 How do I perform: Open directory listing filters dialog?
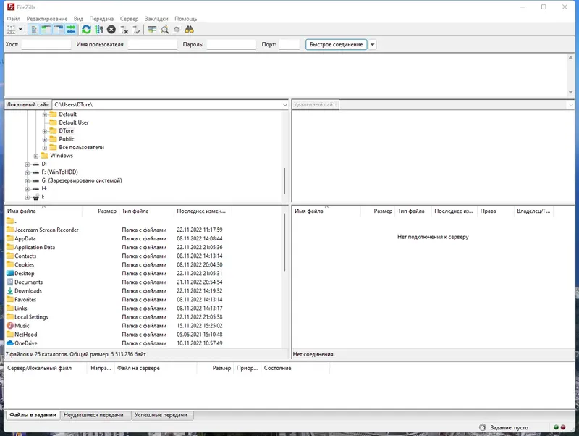[152, 30]
